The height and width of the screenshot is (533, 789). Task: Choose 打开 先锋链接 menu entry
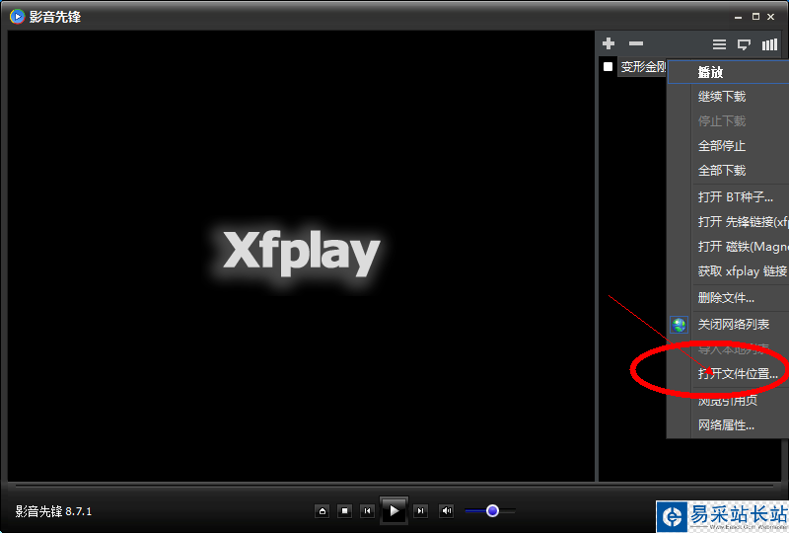[x=728, y=222]
